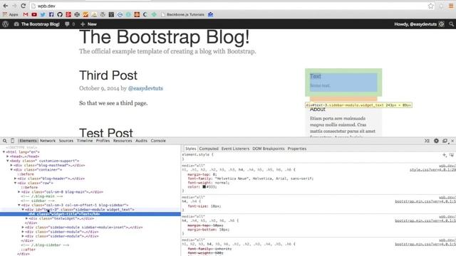
Task: Select the Computed sidebar tab
Action: [209, 149]
